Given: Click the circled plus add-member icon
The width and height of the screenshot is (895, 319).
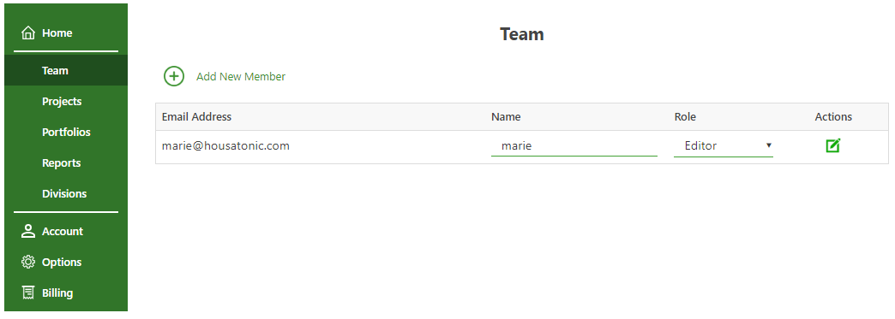Looking at the screenshot, I should (x=174, y=76).
